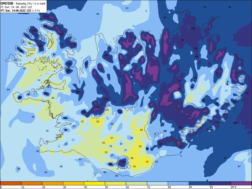Click the humidity value 42 on the map

click(x=147, y=162)
